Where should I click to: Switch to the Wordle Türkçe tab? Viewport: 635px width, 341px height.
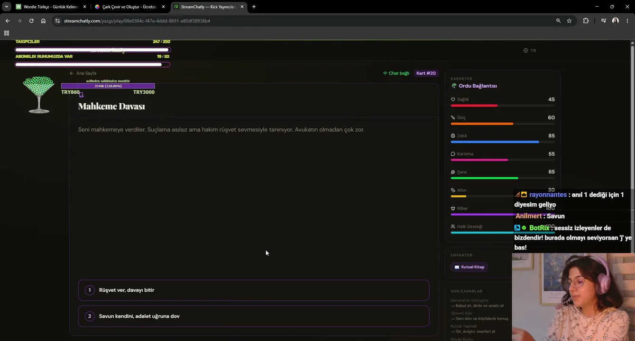coord(51,7)
